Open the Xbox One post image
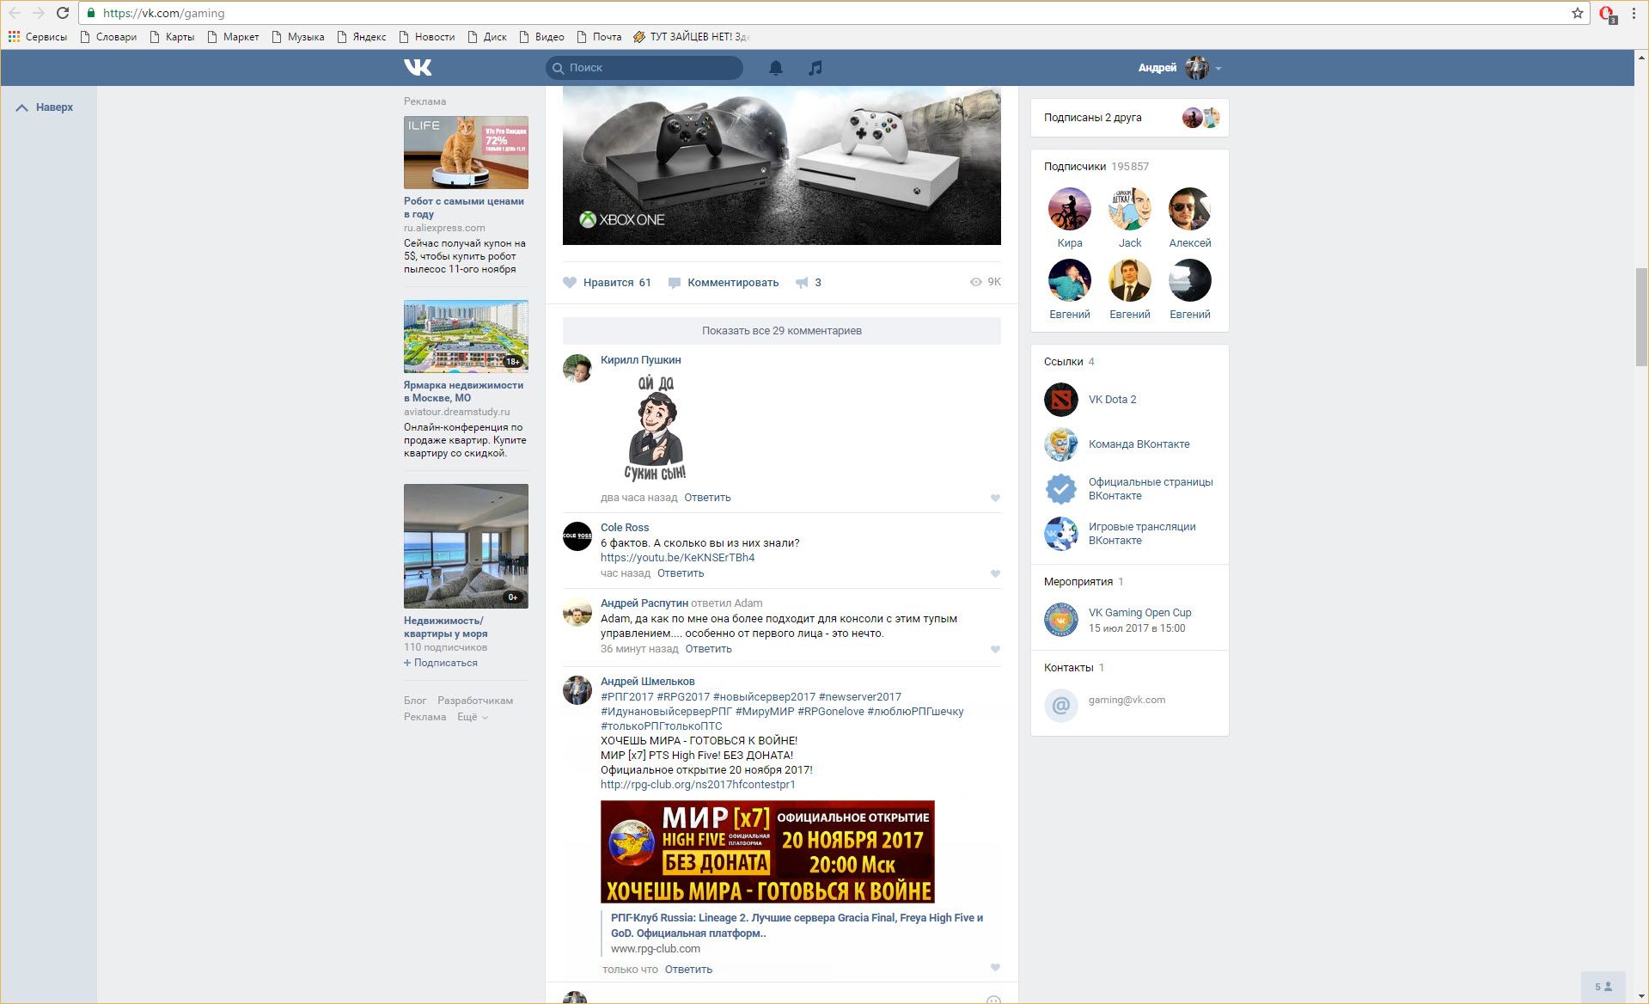Viewport: 1649px width, 1004px height. [782, 165]
